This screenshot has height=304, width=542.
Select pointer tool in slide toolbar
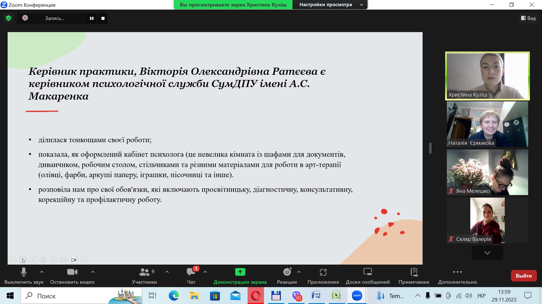tap(23, 260)
